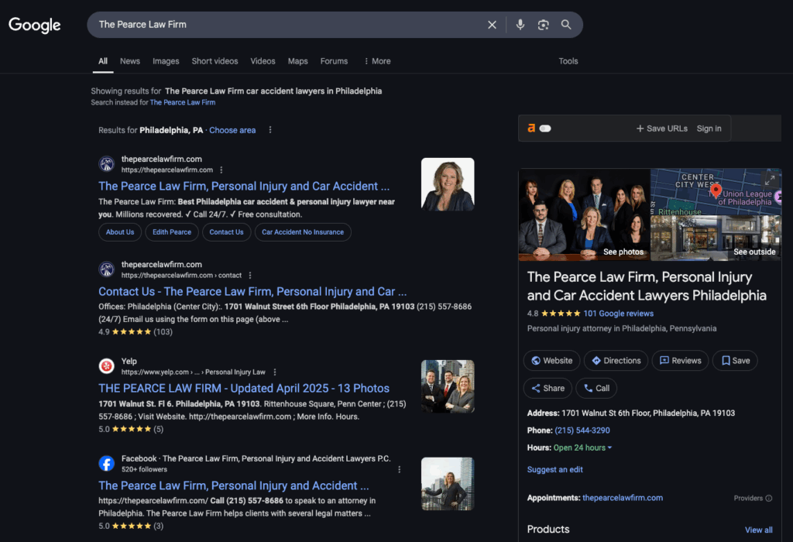The height and width of the screenshot is (542, 793).
Task: Open the Yelp result team photo thumbnail
Action: pyautogui.click(x=448, y=386)
